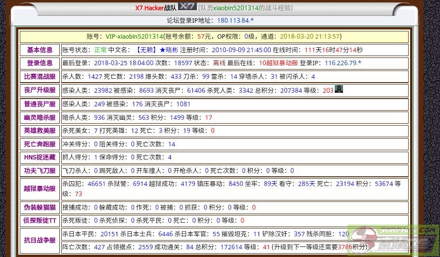Click jailbreak score 53674
This screenshot has height=257, width=440.
[384, 184]
